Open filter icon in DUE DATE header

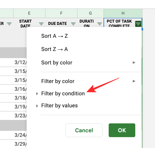tap(73, 24)
